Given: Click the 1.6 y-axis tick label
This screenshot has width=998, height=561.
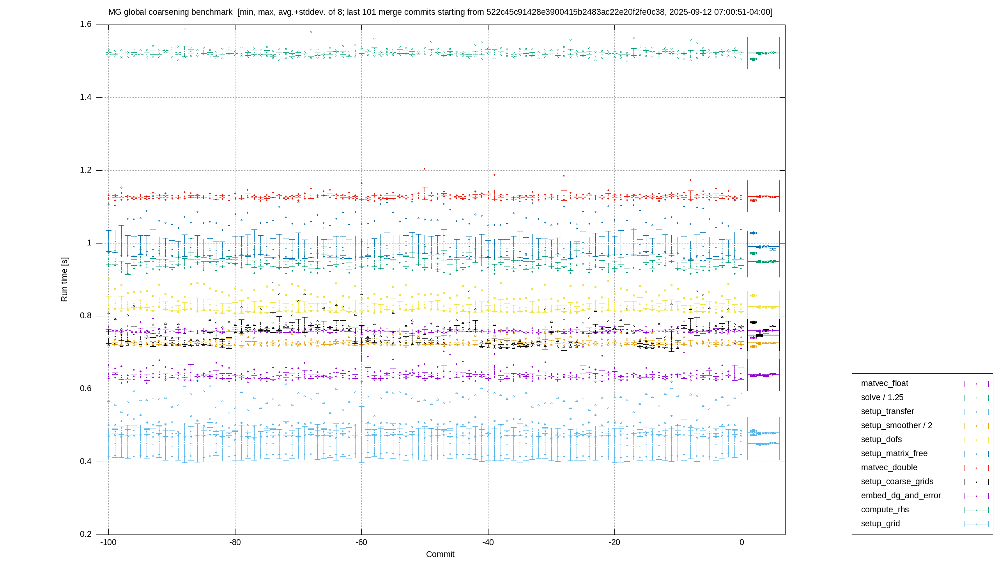Looking at the screenshot, I should pos(86,25).
